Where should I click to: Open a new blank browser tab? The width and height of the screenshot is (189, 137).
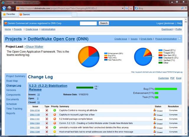tap(74, 14)
